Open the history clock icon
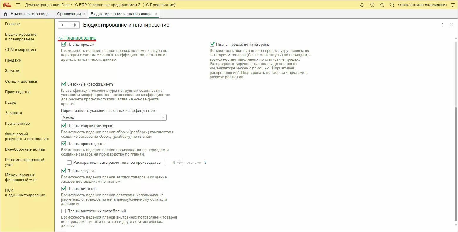Image resolution: width=458 pixels, height=232 pixels. 372,5
